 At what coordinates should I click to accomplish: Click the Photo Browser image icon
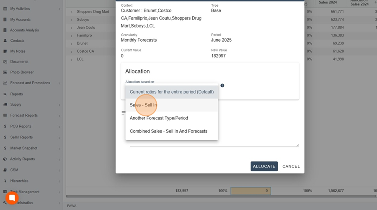(5, 72)
